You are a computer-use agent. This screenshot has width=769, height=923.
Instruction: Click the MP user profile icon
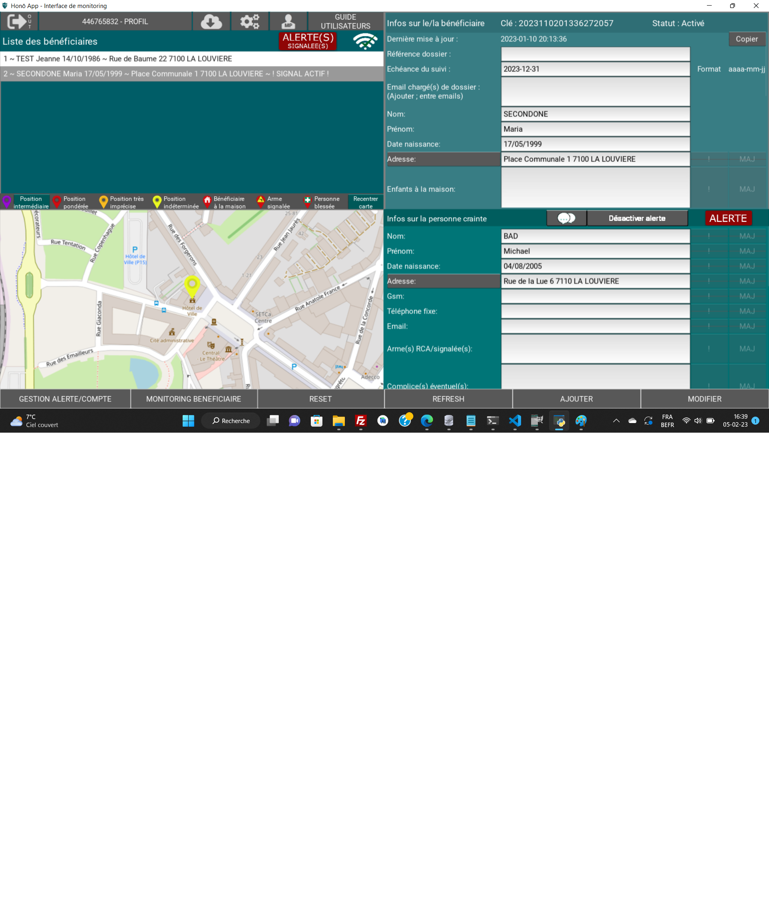[288, 21]
